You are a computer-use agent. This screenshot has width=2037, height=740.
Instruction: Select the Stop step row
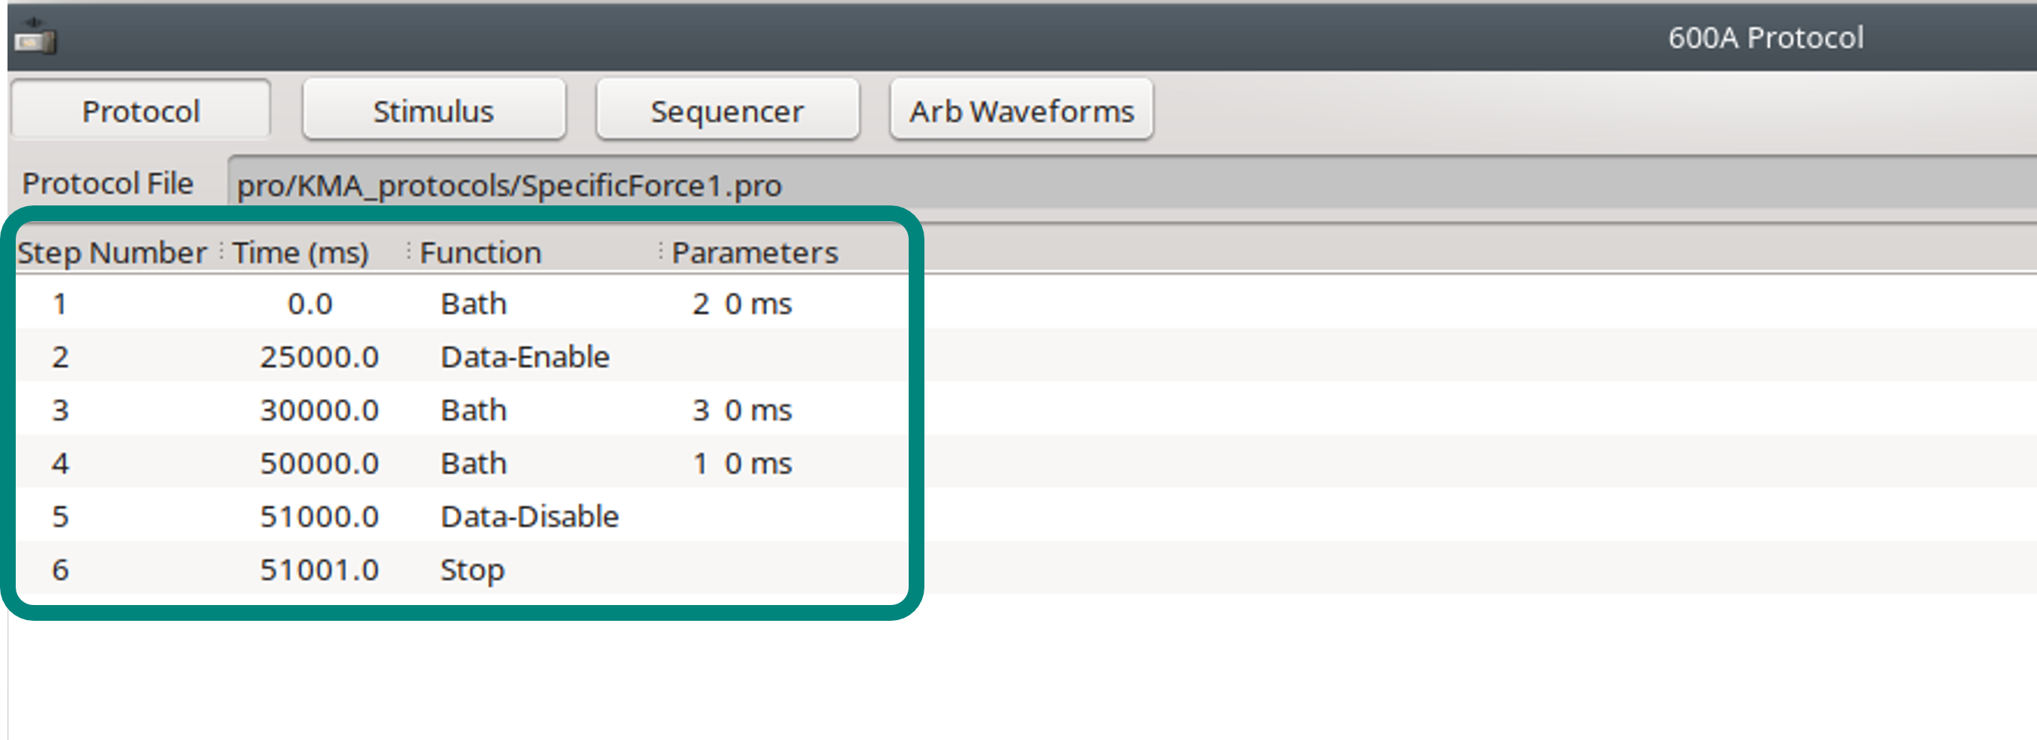click(472, 569)
